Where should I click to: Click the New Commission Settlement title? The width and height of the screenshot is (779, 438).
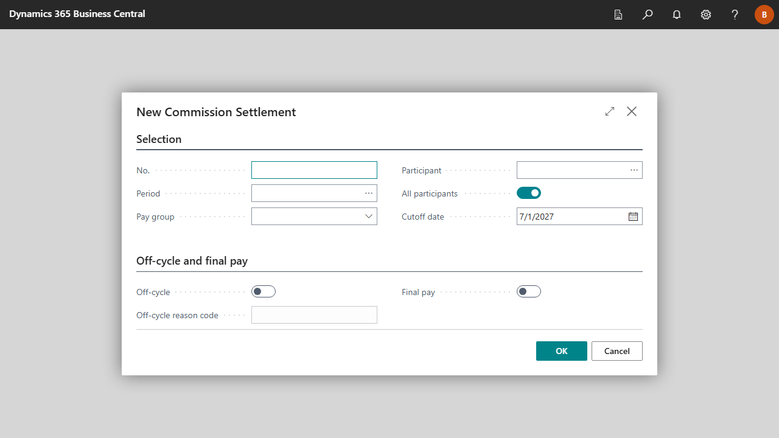click(x=216, y=112)
